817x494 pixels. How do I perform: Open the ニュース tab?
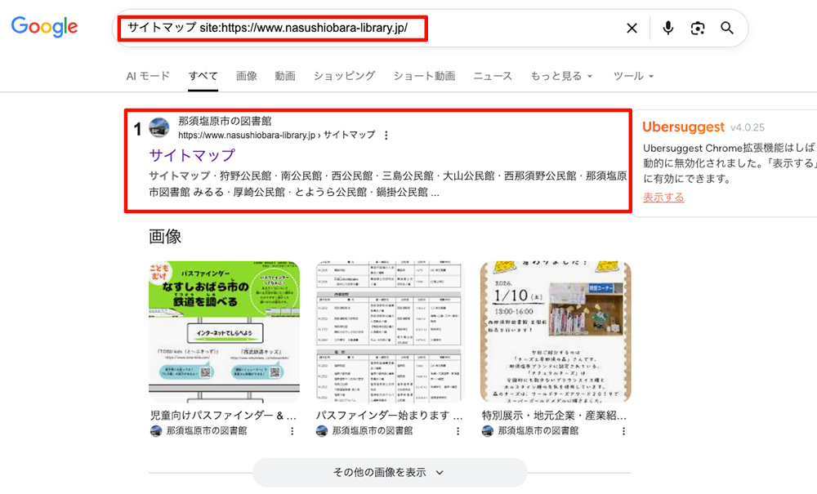coord(492,75)
